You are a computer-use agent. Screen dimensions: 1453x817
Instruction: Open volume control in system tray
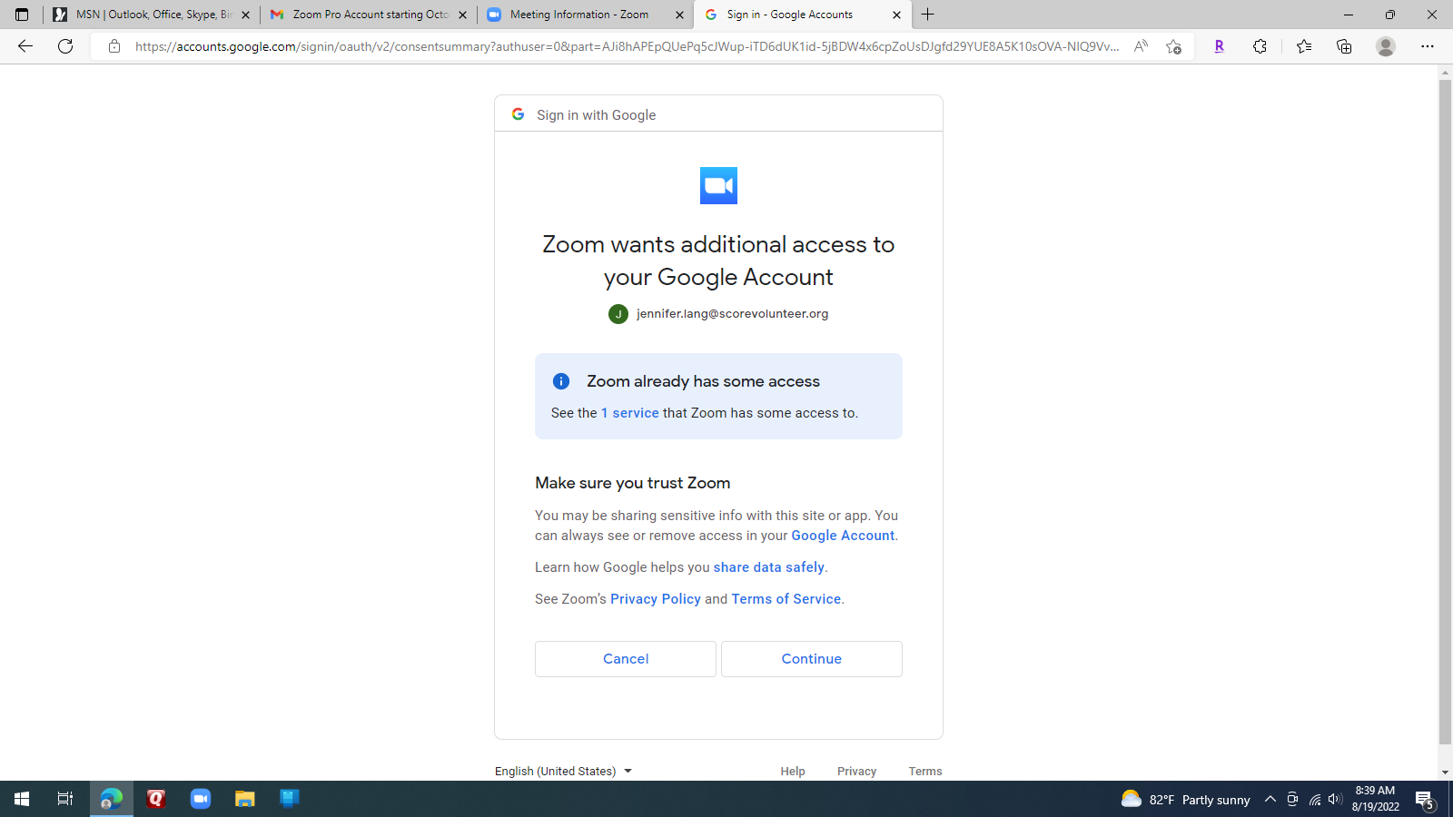(x=1335, y=800)
